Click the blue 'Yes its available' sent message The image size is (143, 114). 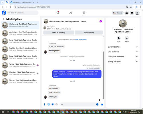tap(77, 74)
